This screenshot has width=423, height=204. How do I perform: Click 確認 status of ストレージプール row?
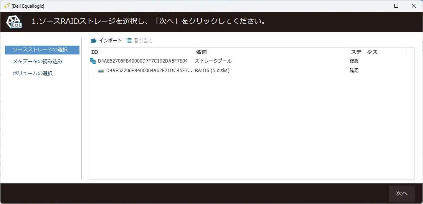pos(354,61)
